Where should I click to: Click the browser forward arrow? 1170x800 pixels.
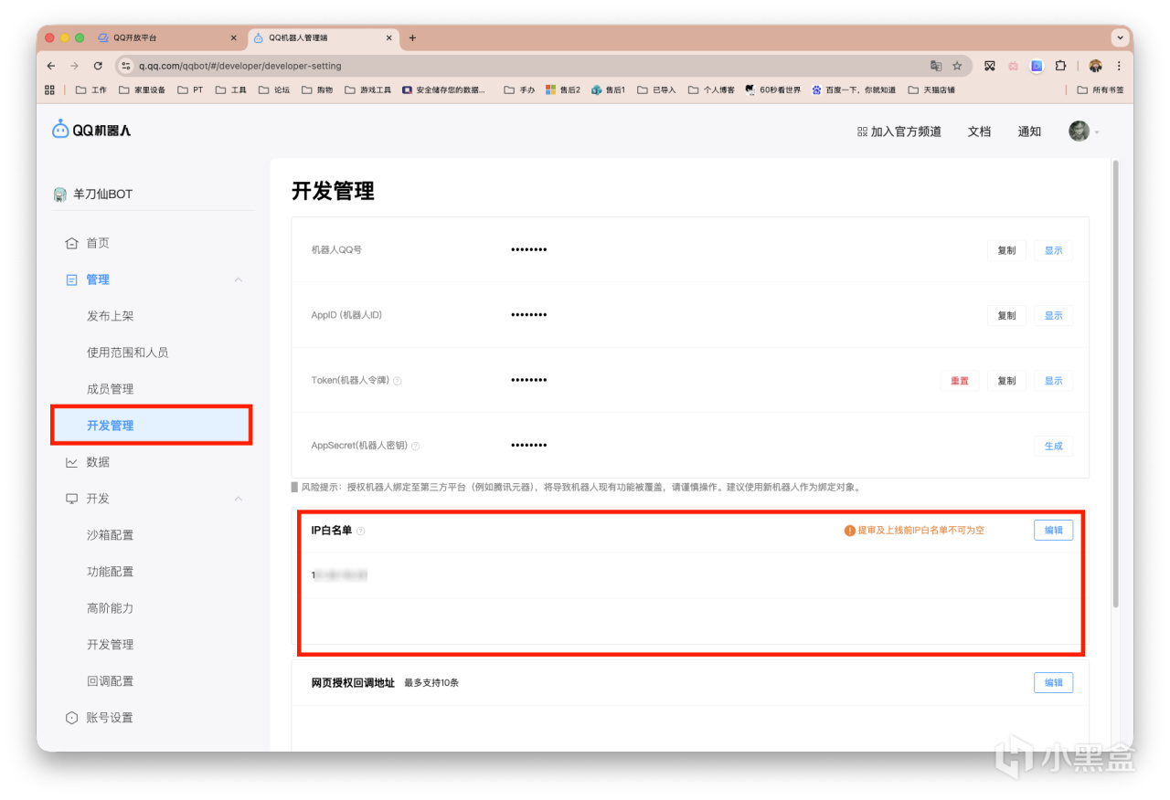[x=74, y=66]
